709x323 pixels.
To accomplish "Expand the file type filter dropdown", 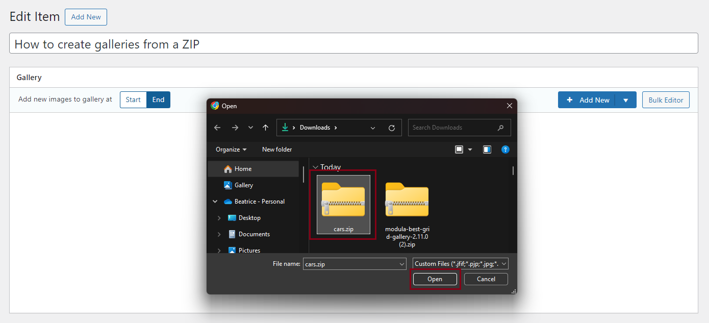I will [504, 264].
